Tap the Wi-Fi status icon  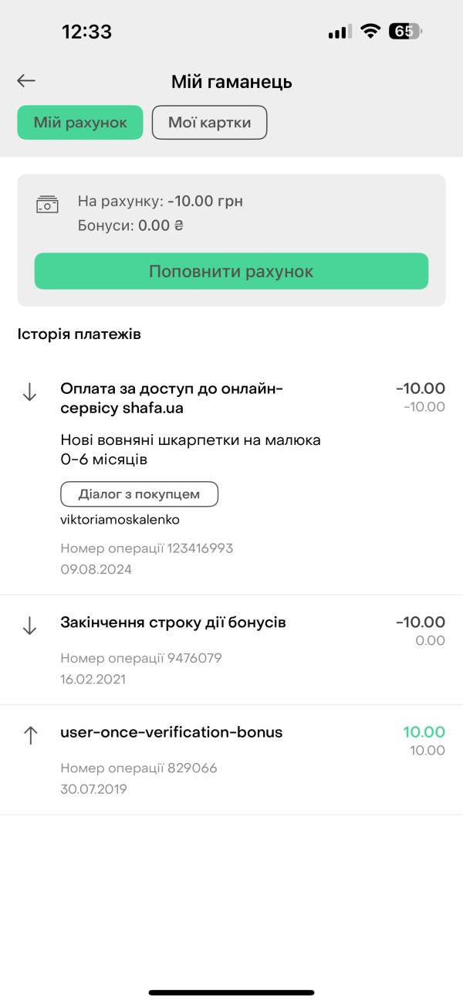coord(370,32)
